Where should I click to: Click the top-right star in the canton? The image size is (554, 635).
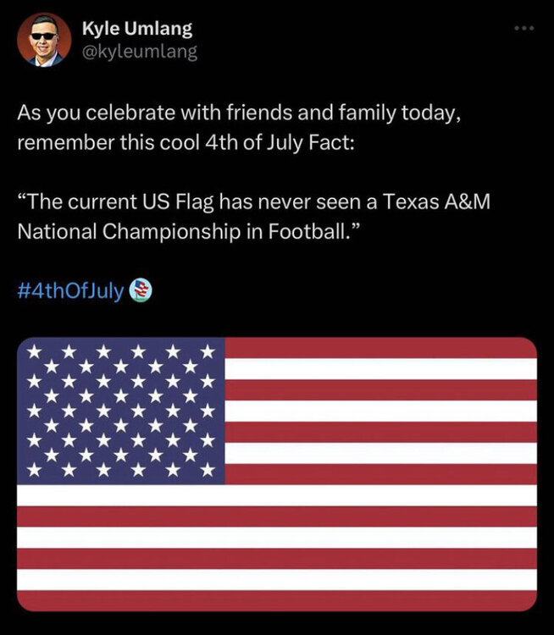[x=208, y=351]
